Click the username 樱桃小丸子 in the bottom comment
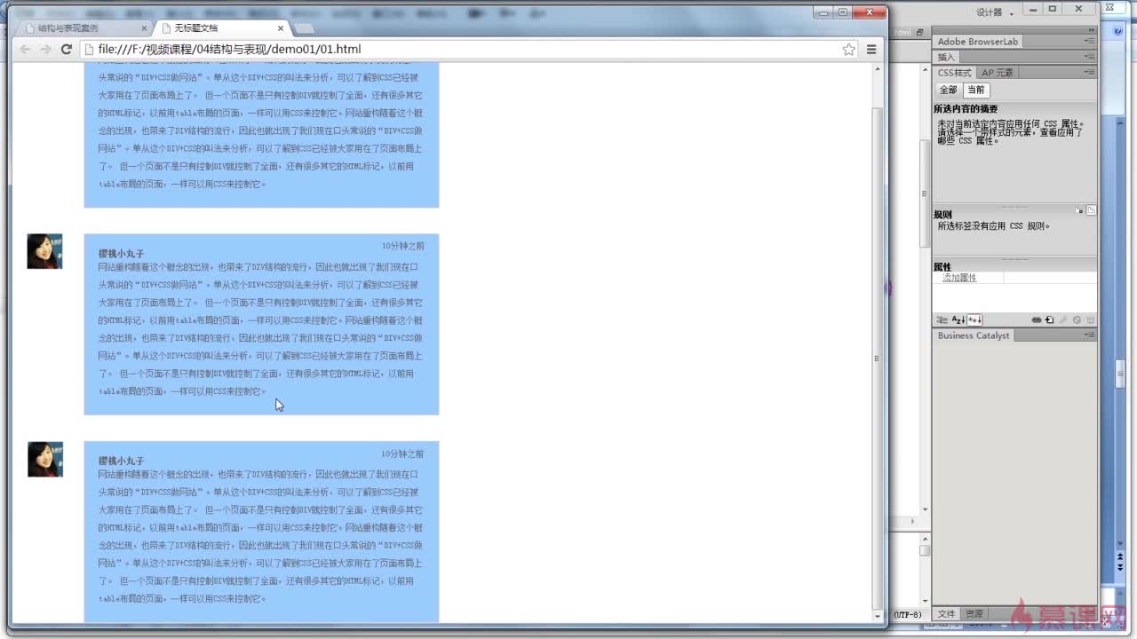1137x639 pixels. tap(121, 461)
